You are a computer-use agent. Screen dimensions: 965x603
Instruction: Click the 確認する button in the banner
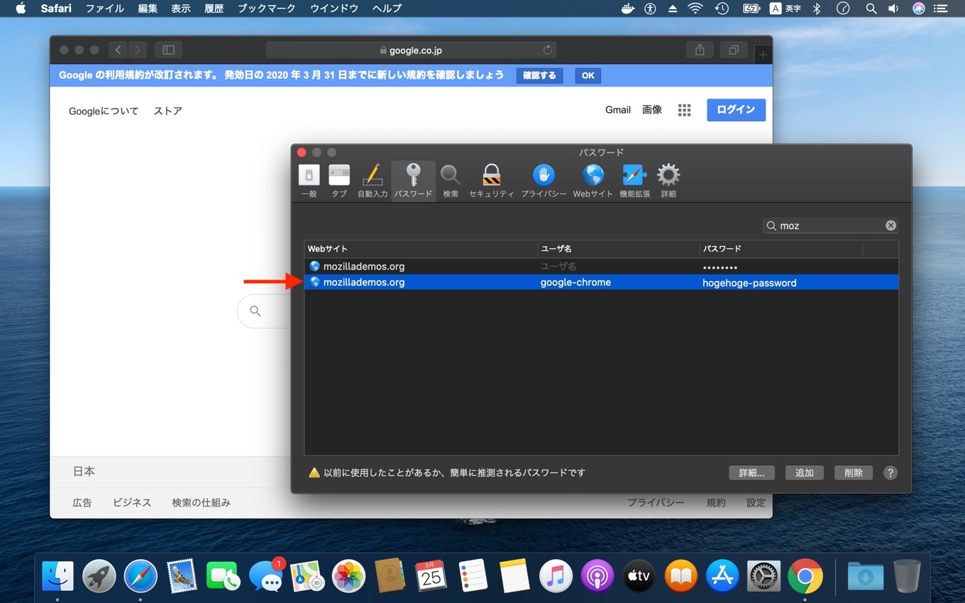(x=539, y=75)
